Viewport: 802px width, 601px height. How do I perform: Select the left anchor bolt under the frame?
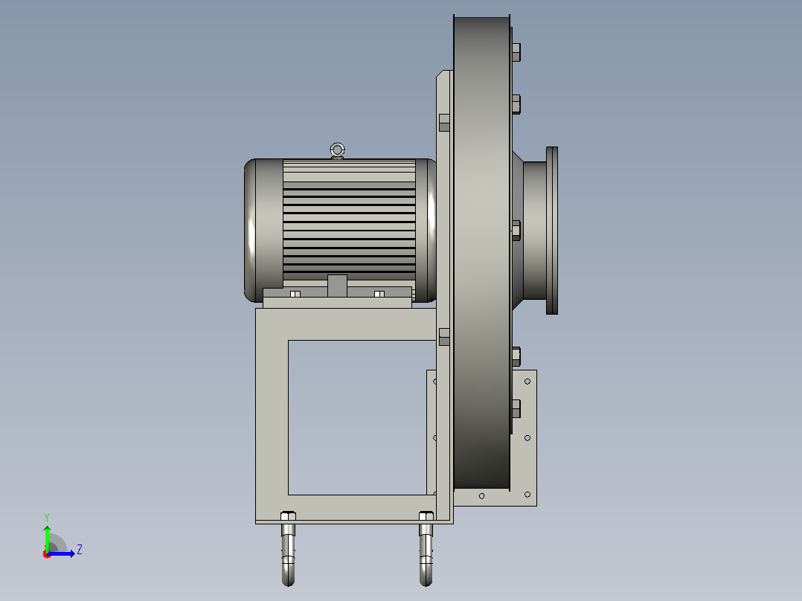click(289, 548)
